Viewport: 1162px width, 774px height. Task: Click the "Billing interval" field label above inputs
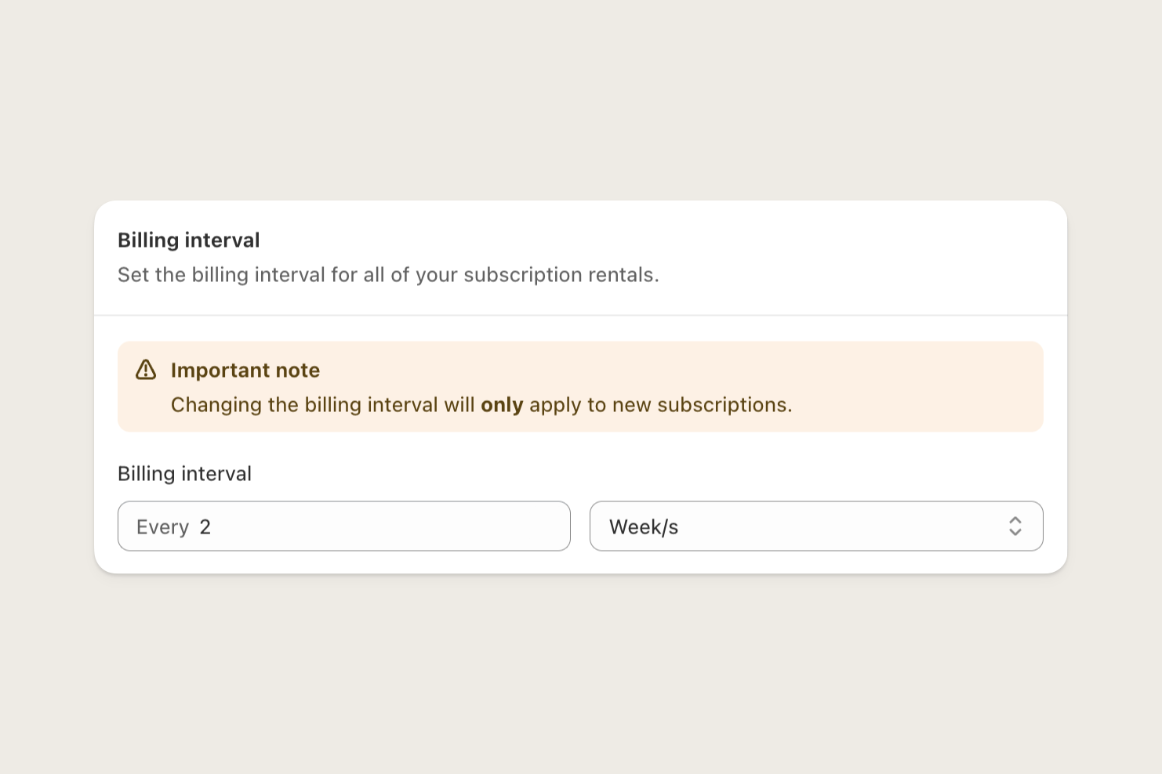pos(184,474)
